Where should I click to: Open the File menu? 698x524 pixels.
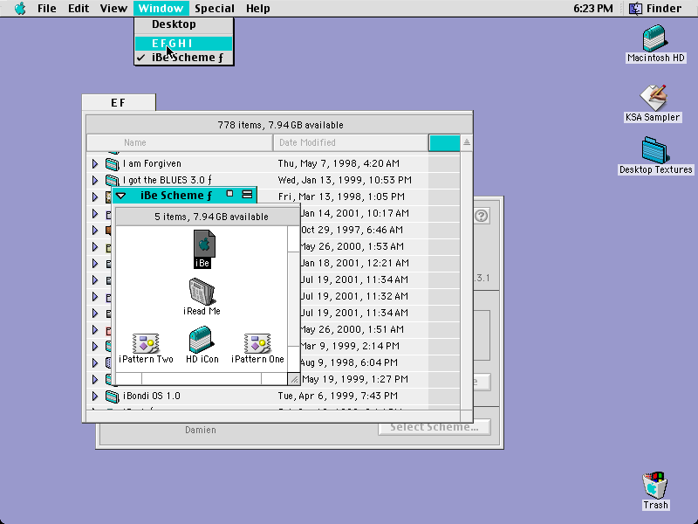pos(47,9)
